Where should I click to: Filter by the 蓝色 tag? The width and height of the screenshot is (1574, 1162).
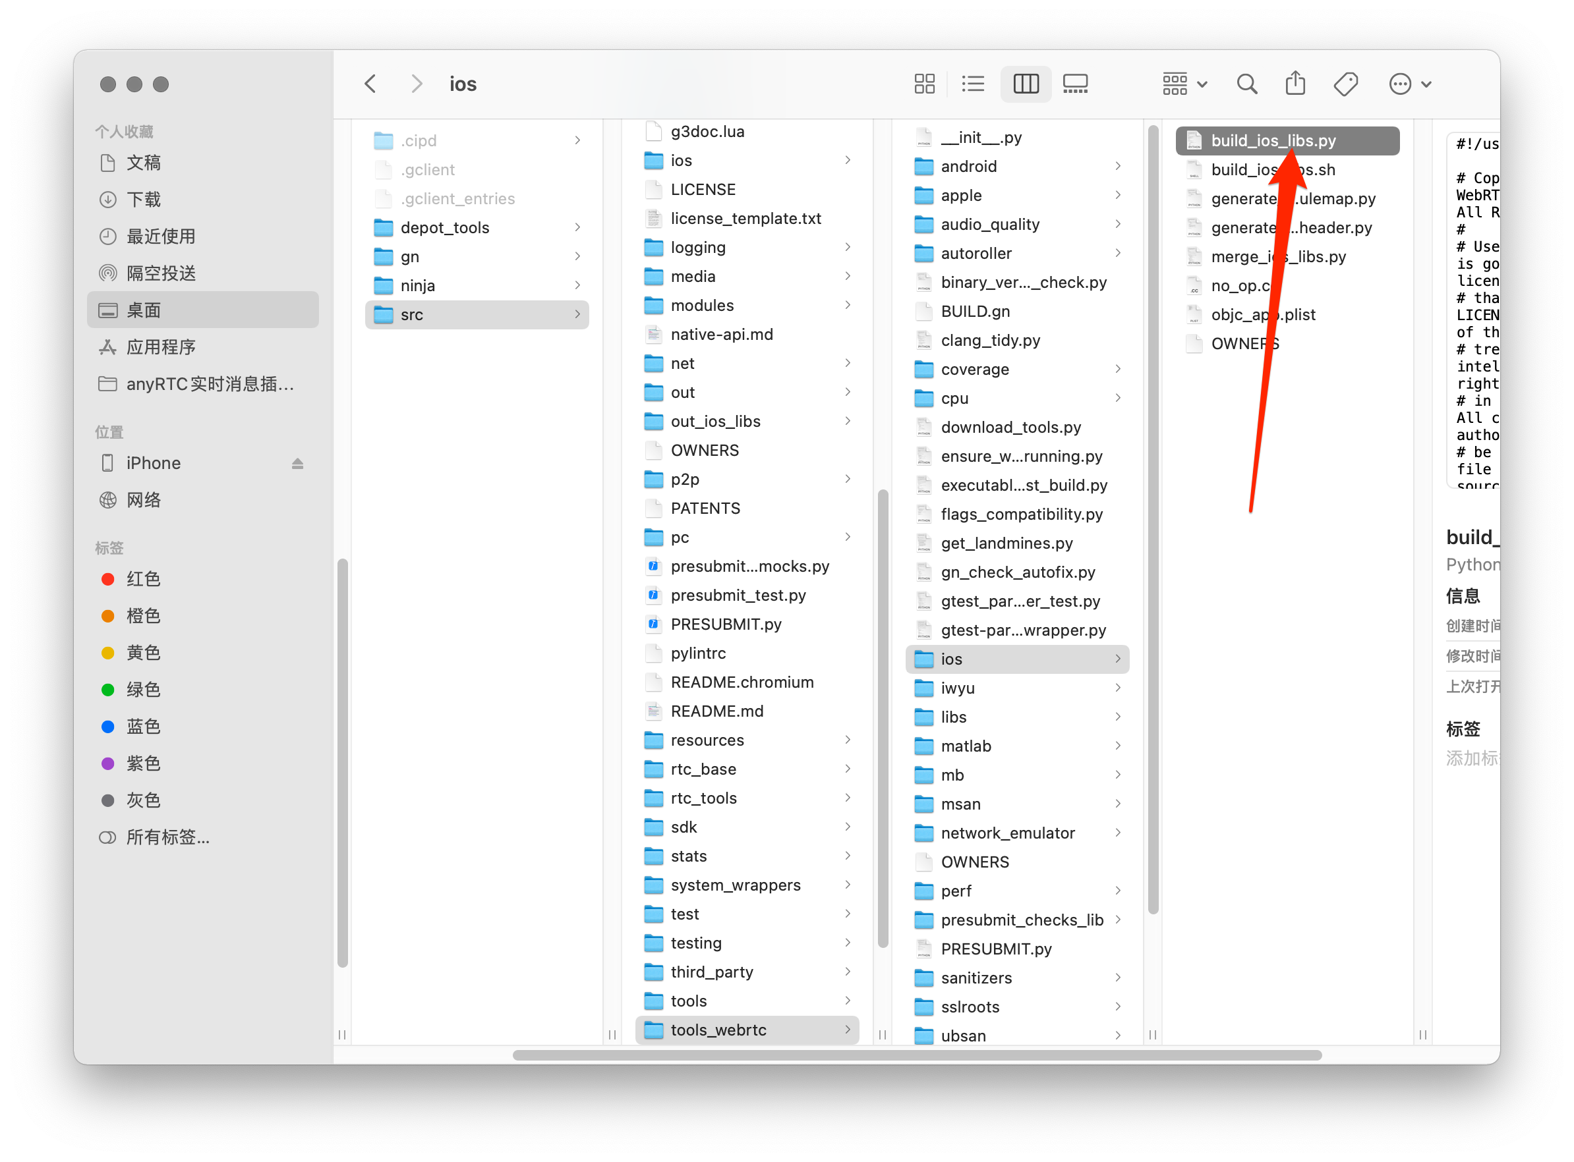pyautogui.click(x=202, y=727)
